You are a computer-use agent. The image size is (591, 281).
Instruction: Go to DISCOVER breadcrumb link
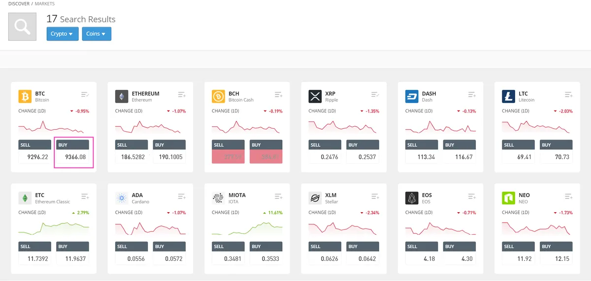pyautogui.click(x=19, y=3)
